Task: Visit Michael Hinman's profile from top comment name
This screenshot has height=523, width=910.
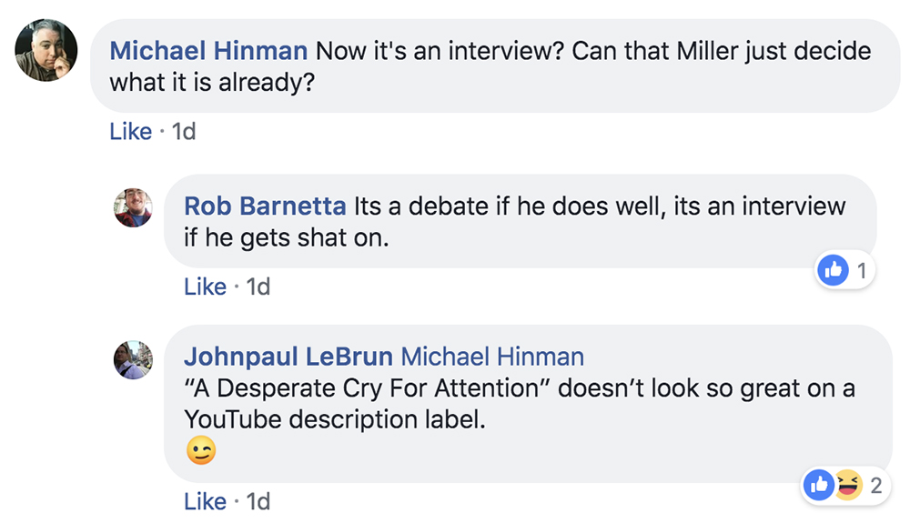Action: coord(208,51)
